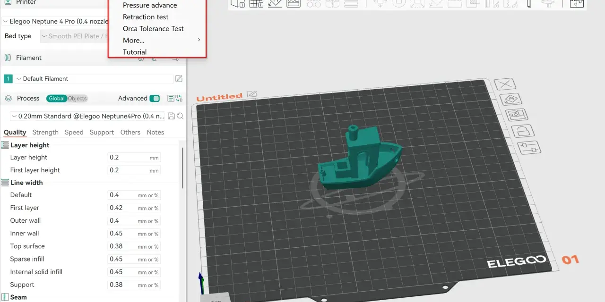The image size is (605, 302).
Task: Save the current process preset
Action: tap(172, 116)
